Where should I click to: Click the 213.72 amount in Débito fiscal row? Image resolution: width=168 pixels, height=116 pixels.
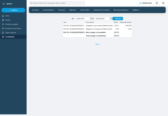click(x=117, y=26)
